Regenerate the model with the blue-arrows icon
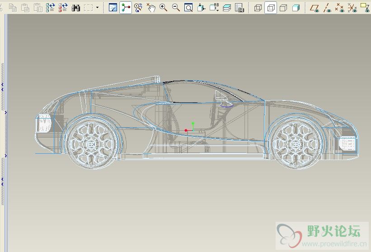Image resolution: width=371 pixels, height=252 pixels. pyautogui.click(x=51, y=8)
